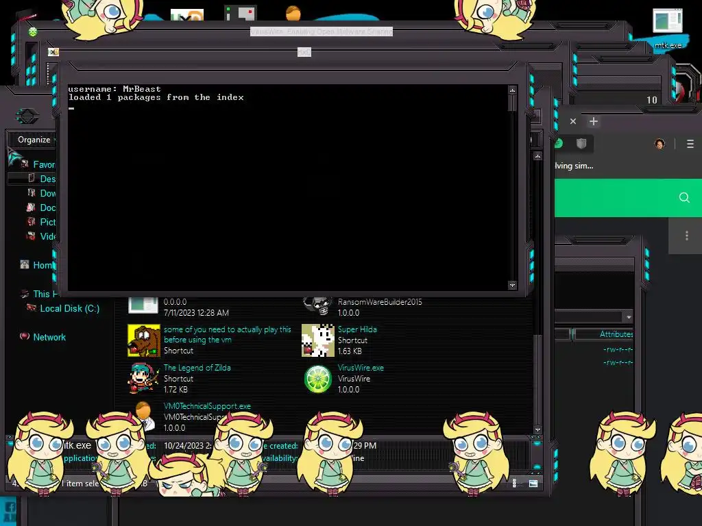Open Local Disk (C:) in navigation pane
The height and width of the screenshot is (526, 702).
tap(70, 308)
